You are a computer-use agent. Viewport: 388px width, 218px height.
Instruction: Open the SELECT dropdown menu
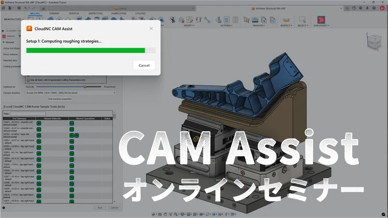coord(303,26)
